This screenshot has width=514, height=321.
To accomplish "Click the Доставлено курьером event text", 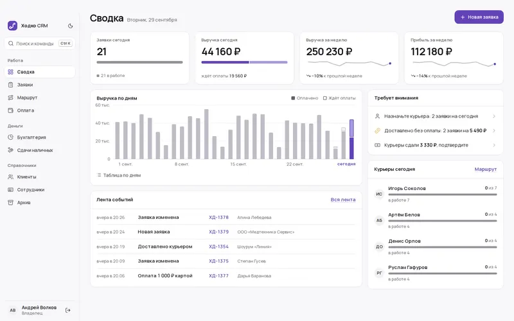I will click(165, 247).
